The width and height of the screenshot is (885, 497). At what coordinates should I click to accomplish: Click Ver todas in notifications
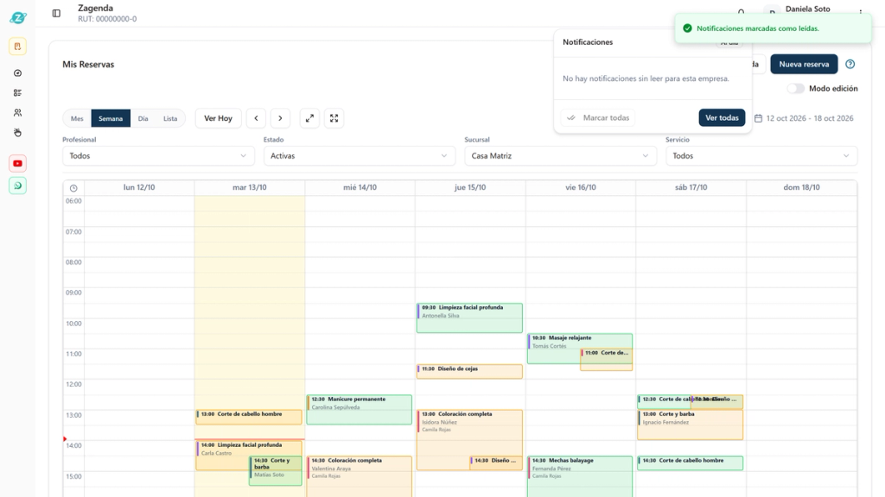click(x=722, y=117)
